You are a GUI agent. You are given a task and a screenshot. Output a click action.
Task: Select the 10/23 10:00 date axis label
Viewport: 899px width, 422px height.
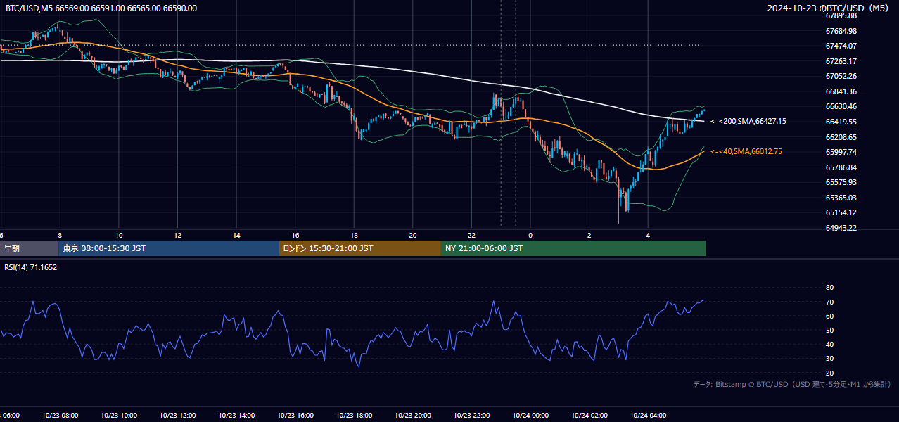point(119,416)
